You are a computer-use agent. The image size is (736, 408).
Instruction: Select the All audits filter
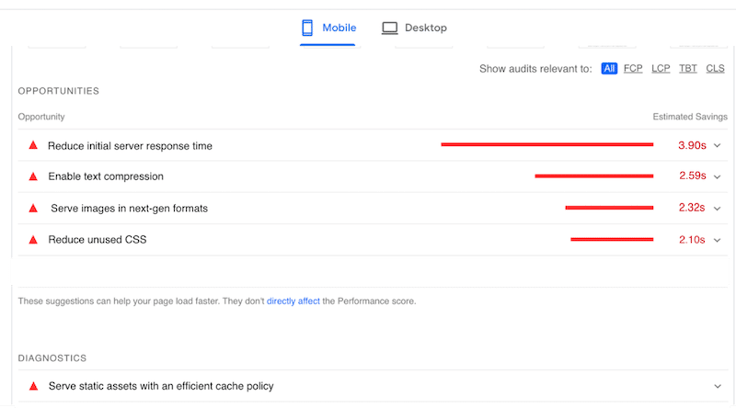click(x=609, y=69)
